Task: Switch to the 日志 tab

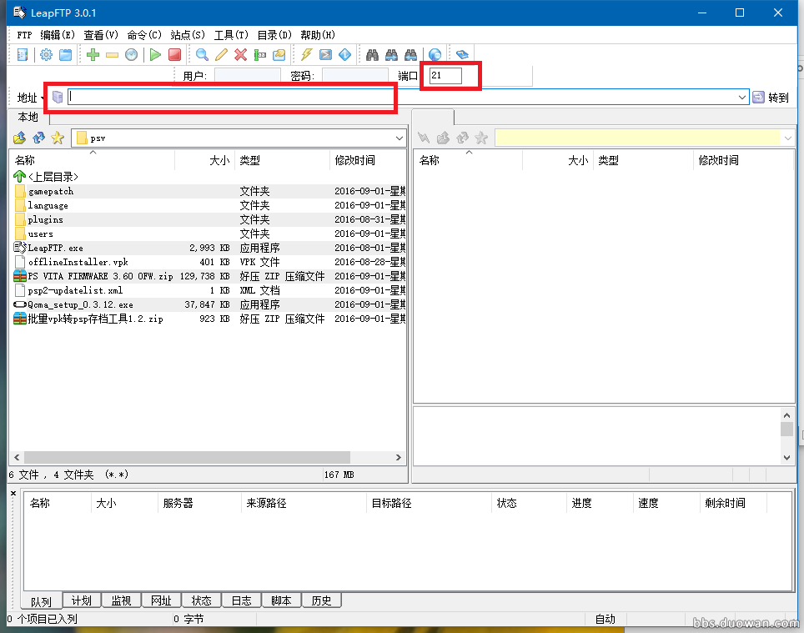Action: click(x=241, y=600)
